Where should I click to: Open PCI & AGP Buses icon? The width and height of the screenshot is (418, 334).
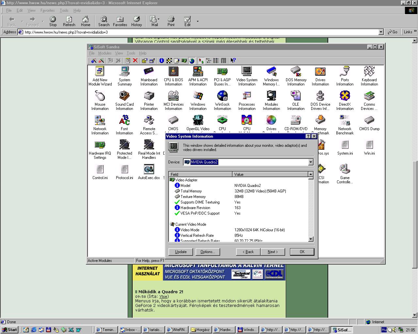tap(222, 76)
